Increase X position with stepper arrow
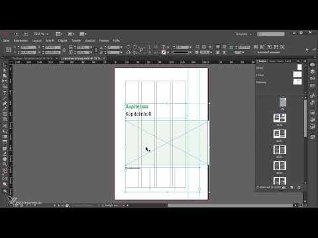The width and height of the screenshot is (318, 238). tap(19, 46)
